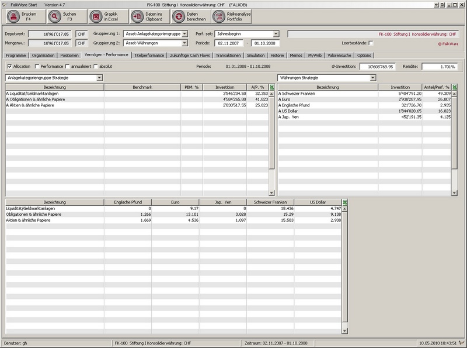The width and height of the screenshot is (467, 348).
Task: Click FalkWare application icon in title bar
Action: 5,5
